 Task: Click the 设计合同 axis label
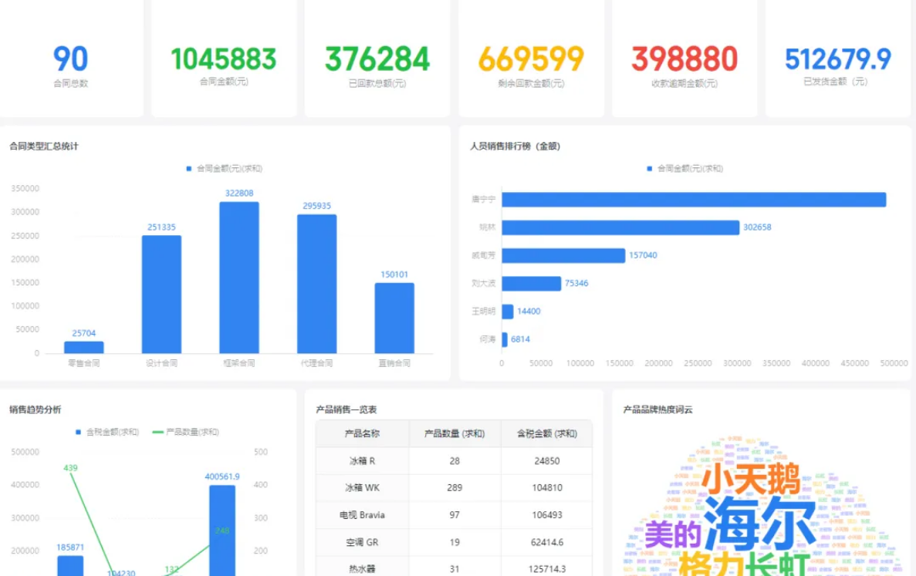point(162,363)
